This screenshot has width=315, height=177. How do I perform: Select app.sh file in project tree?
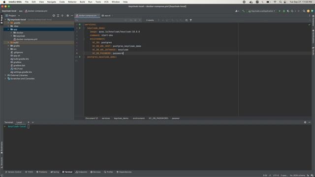point(15,56)
